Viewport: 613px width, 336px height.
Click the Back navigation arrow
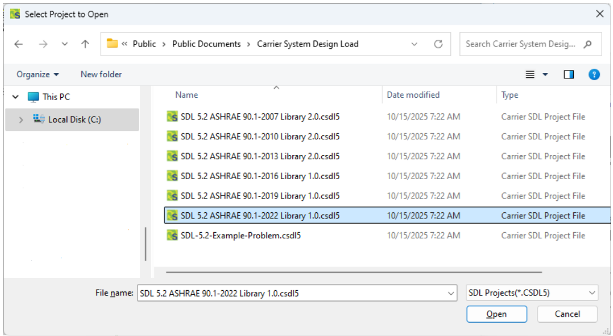coord(18,44)
